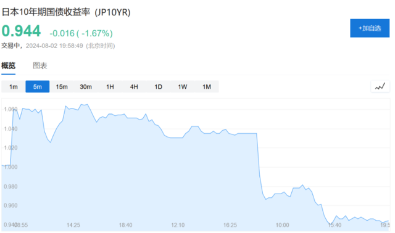
Task: Set chart to 1M interval
Action: pyautogui.click(x=207, y=86)
